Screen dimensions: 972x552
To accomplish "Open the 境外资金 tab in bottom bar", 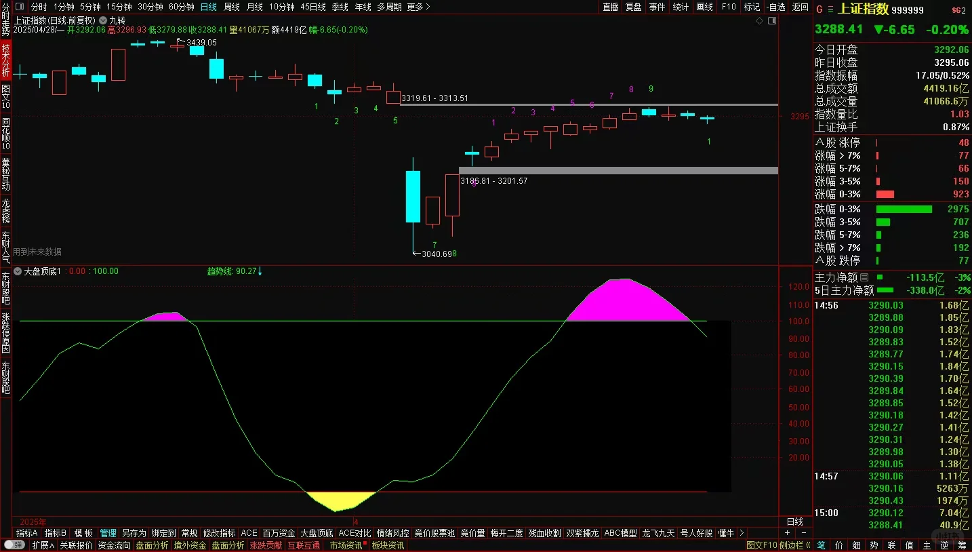I will [190, 545].
